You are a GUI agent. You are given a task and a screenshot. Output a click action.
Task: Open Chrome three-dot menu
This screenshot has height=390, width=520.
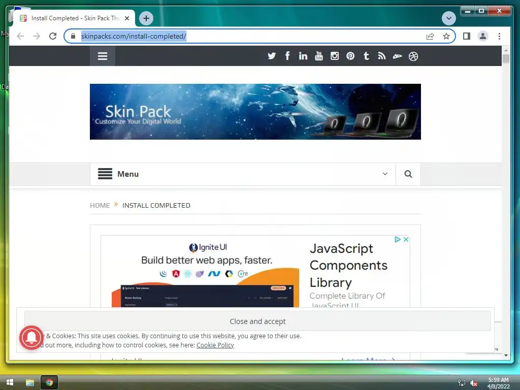(x=500, y=36)
